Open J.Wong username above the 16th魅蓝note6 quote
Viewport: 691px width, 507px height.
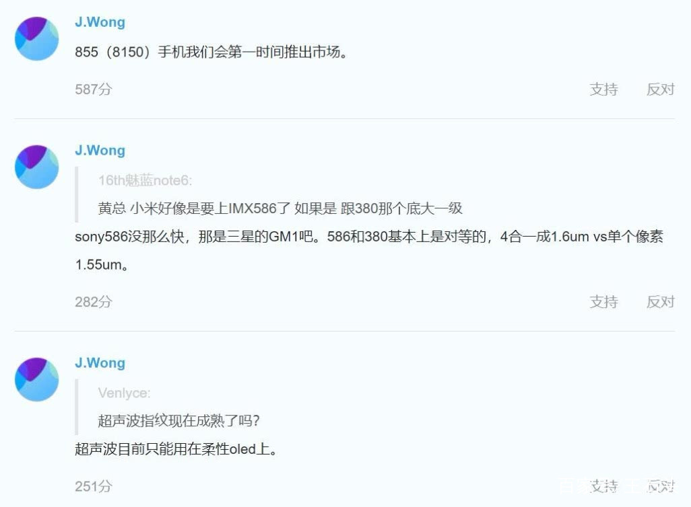[100, 150]
